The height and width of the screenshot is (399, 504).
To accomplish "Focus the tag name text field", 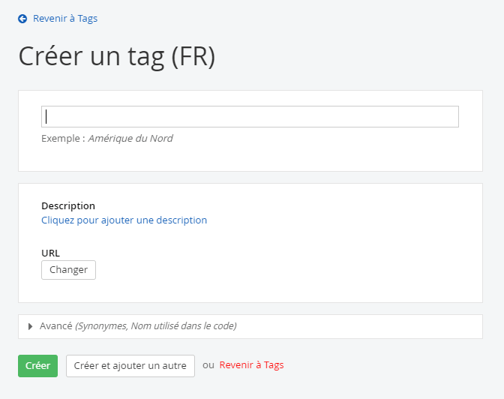I will pyautogui.click(x=250, y=116).
